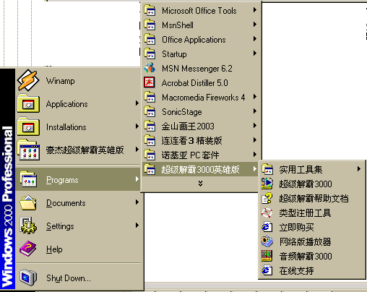Show more programs with double chevron
The image size is (367, 292).
(x=200, y=184)
